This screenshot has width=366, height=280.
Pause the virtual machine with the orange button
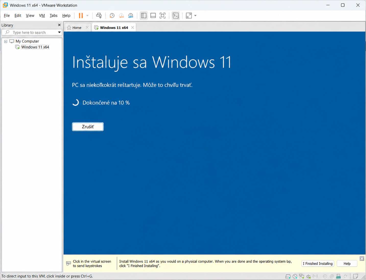[81, 16]
